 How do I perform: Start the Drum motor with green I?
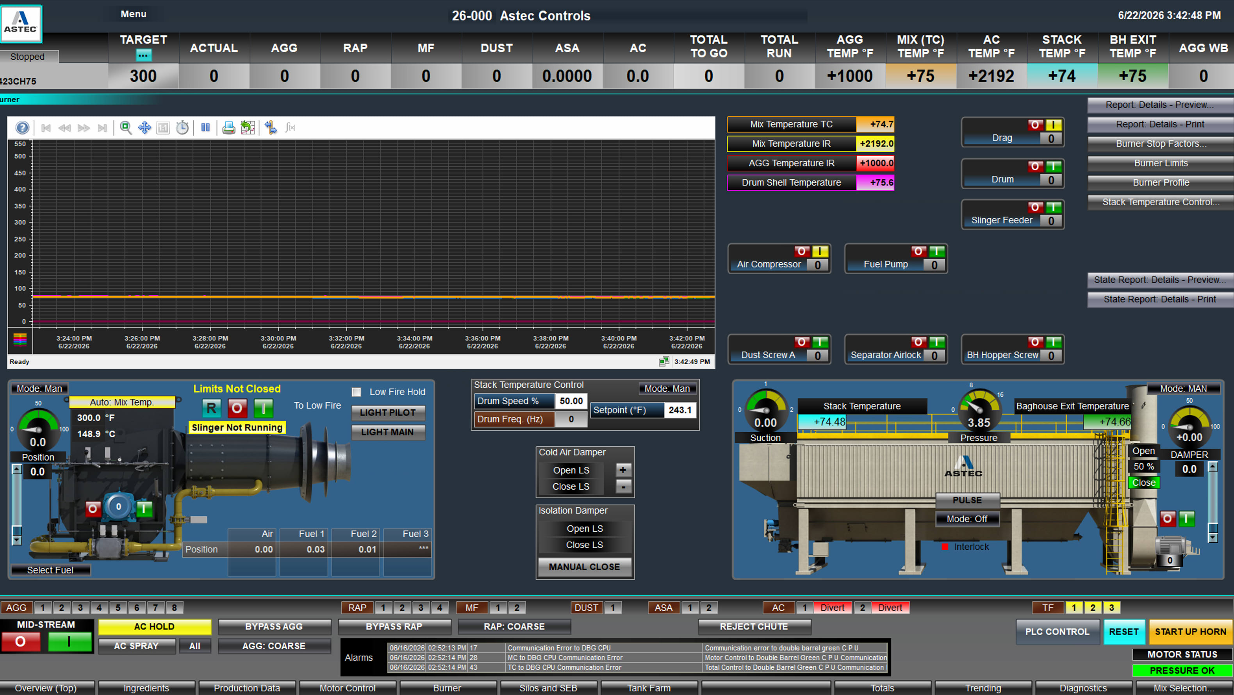1053,166
